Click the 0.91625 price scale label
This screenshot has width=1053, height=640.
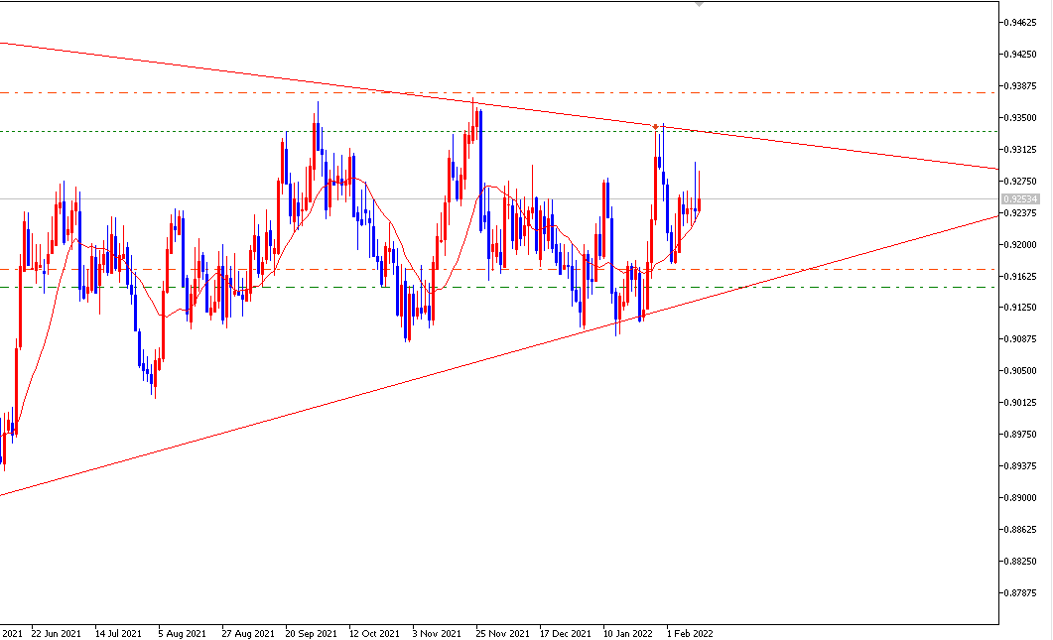tap(1020, 276)
